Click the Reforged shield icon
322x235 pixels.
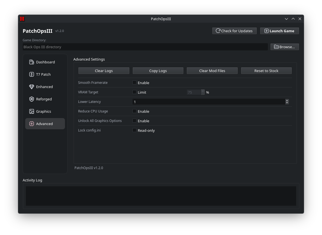31,99
